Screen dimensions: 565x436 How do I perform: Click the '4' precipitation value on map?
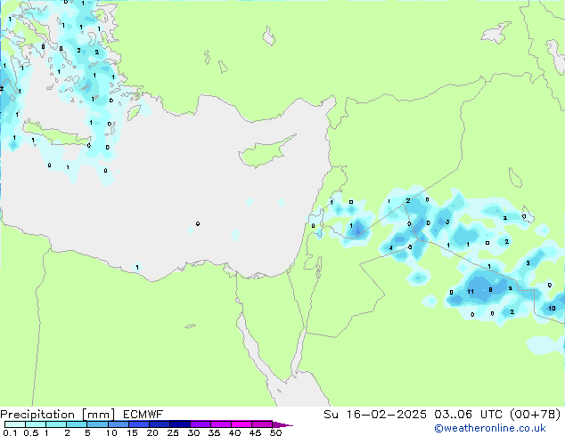coord(391,248)
